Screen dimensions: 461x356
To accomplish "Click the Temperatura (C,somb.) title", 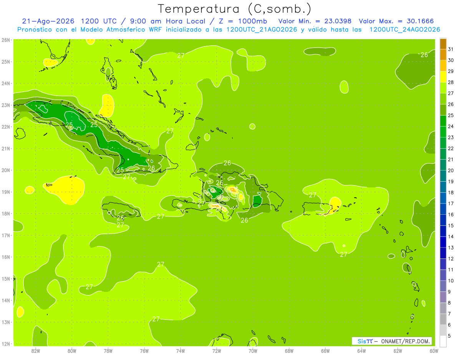I will [234, 9].
